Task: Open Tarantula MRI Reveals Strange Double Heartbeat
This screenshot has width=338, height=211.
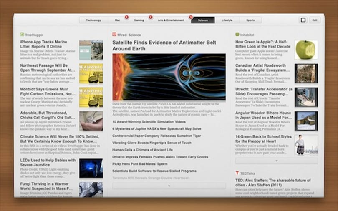Action: tap(151, 178)
